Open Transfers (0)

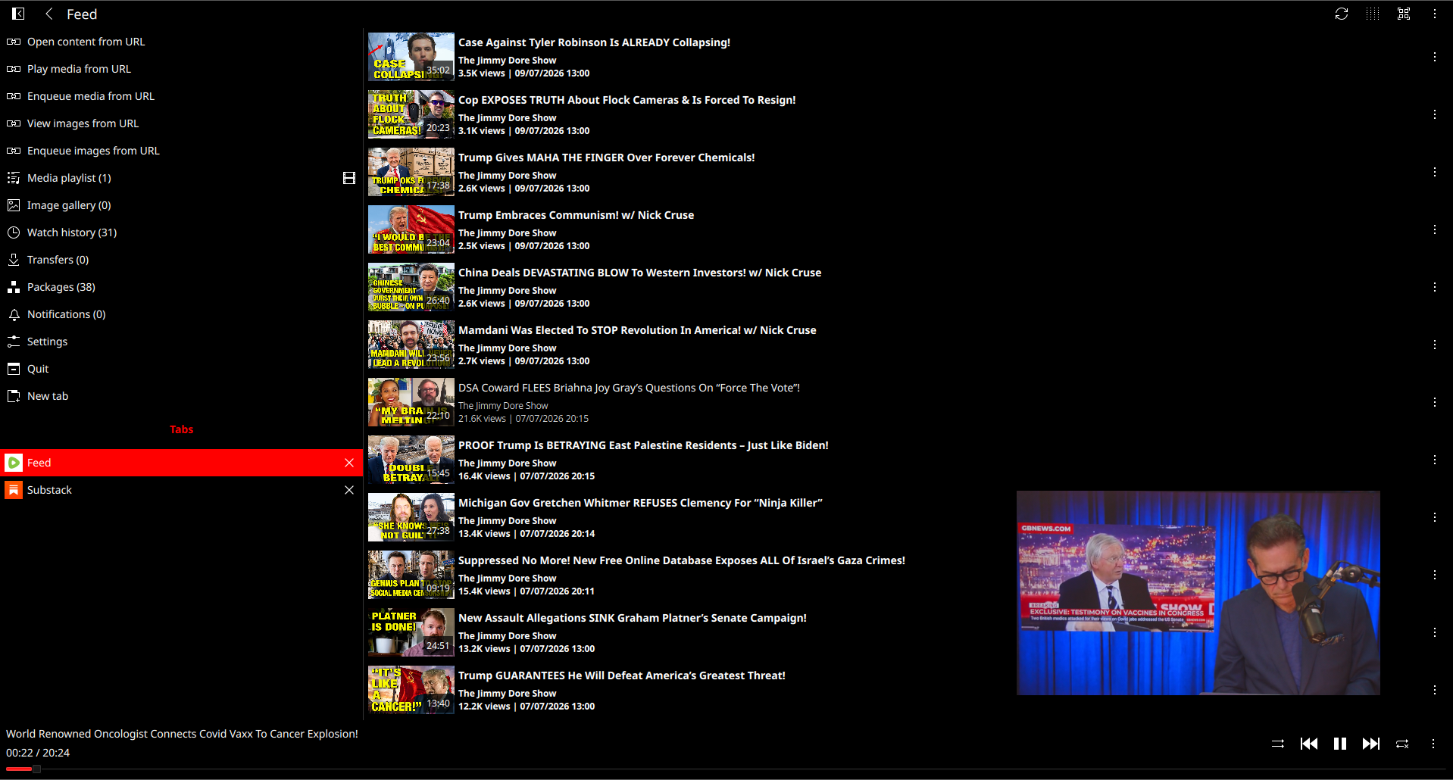(182, 260)
